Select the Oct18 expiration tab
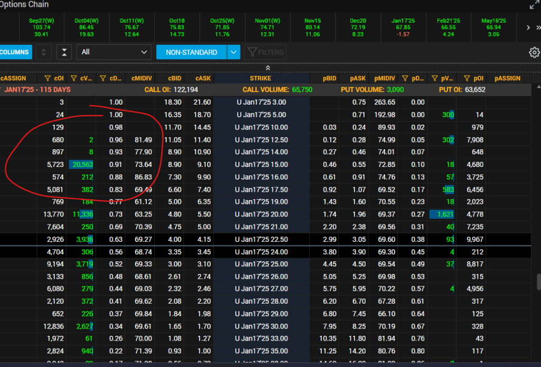Image resolution: width=541 pixels, height=367 pixels. coord(177,27)
